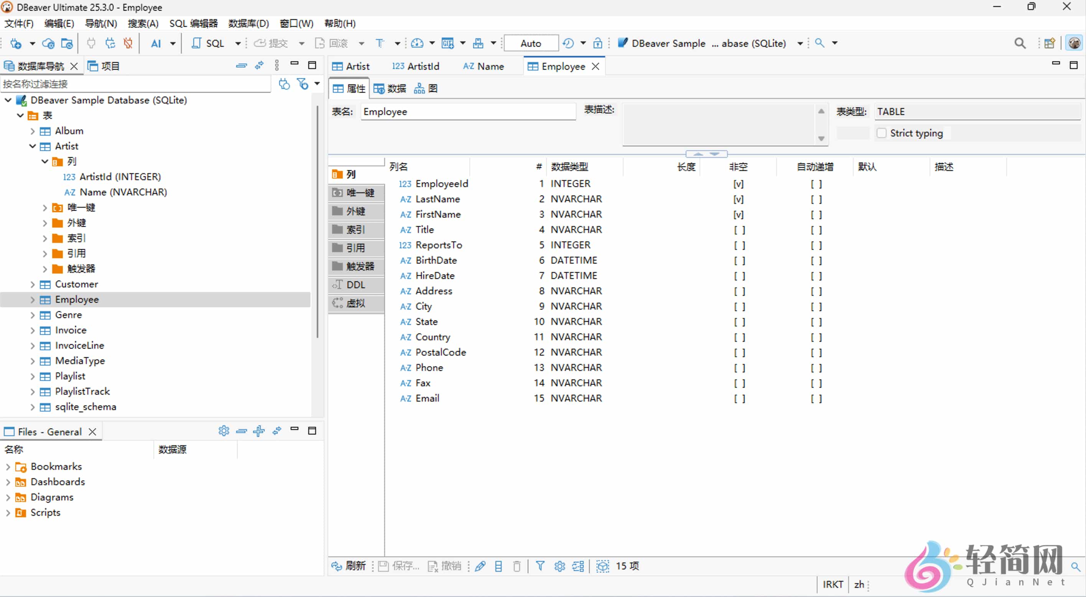Open the DDL view in the sidebar

click(355, 285)
